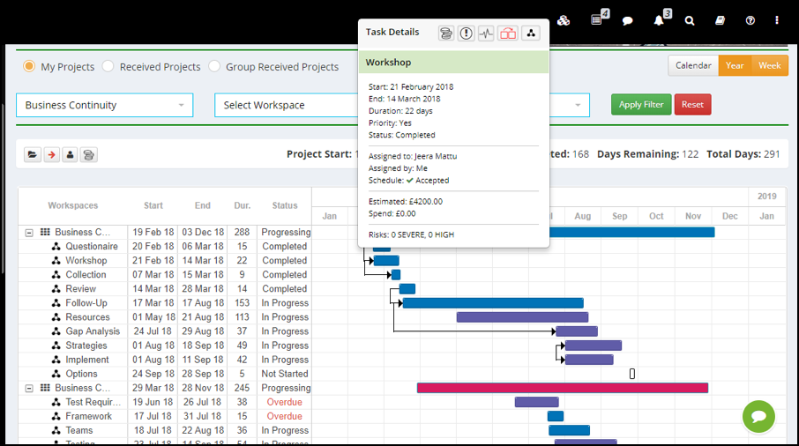799x446 pixels.
Task: Open the messages speech bubble in top bar
Action: [x=627, y=20]
